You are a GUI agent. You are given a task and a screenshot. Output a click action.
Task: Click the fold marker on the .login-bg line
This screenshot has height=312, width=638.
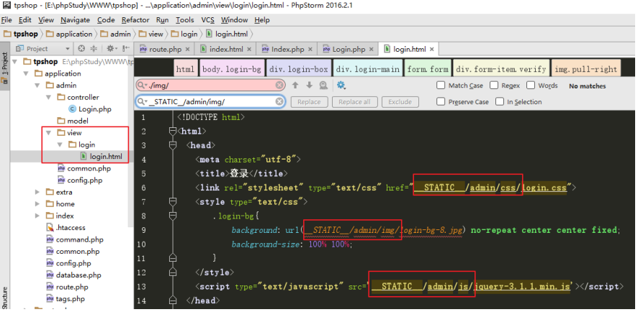tap(173, 216)
